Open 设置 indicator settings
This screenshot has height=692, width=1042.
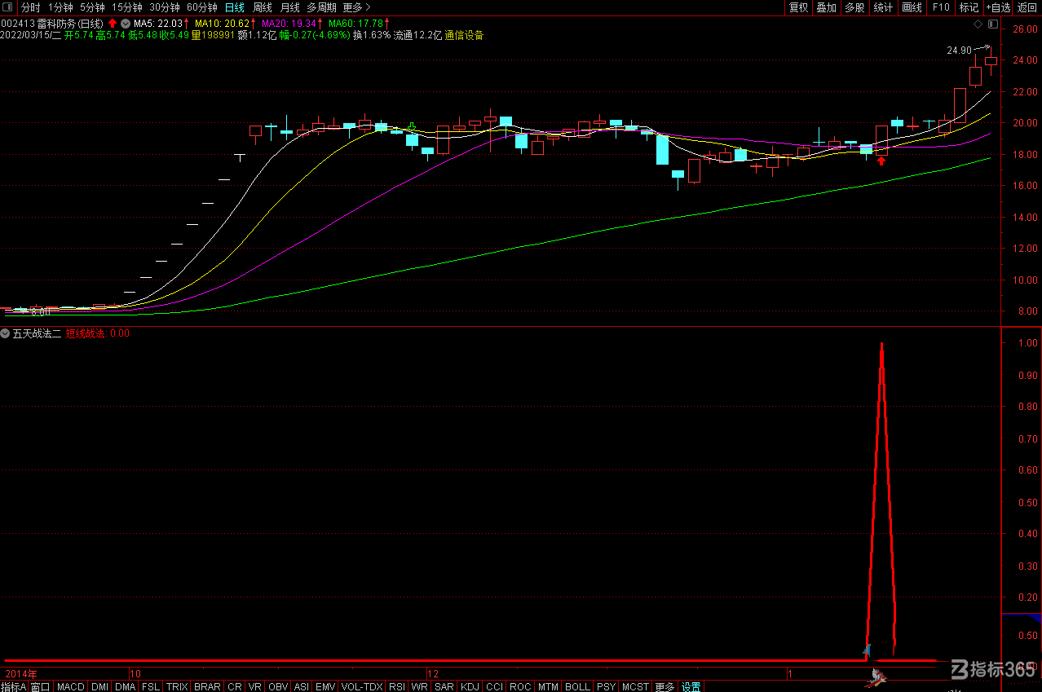[691, 687]
